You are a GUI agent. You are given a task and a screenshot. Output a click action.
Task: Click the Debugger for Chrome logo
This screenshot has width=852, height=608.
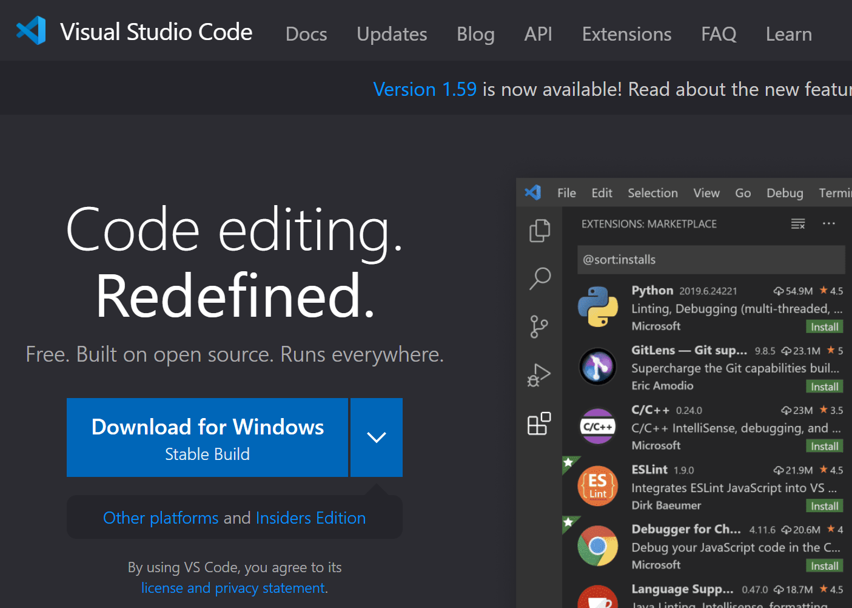pyautogui.click(x=597, y=546)
